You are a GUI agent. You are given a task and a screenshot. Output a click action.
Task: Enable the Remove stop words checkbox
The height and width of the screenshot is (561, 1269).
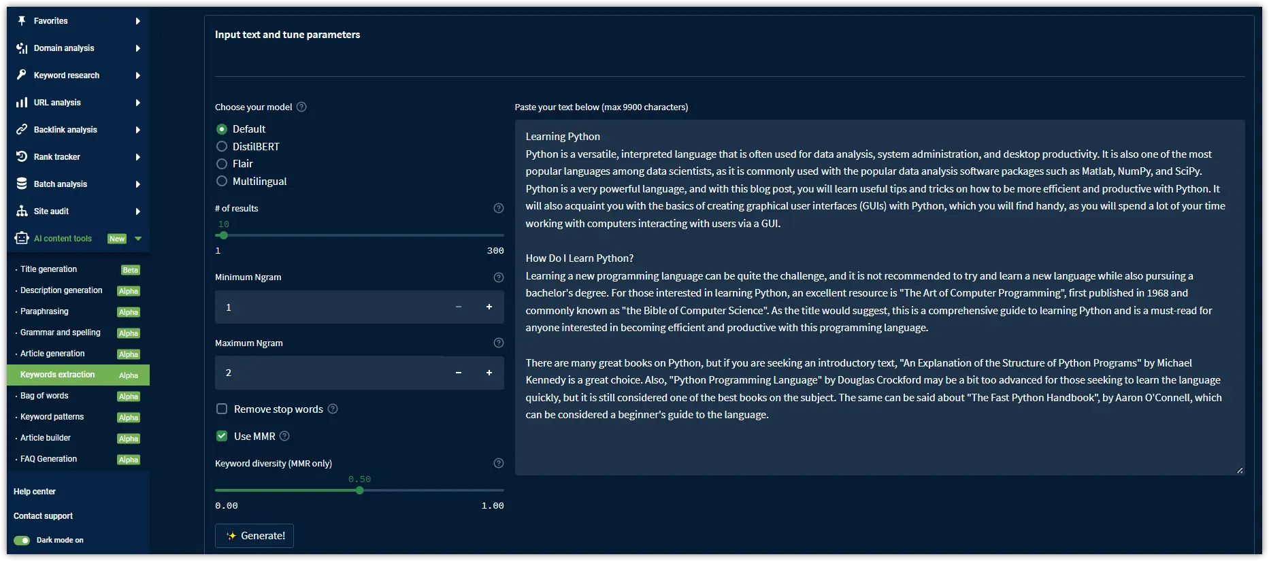tap(222, 409)
